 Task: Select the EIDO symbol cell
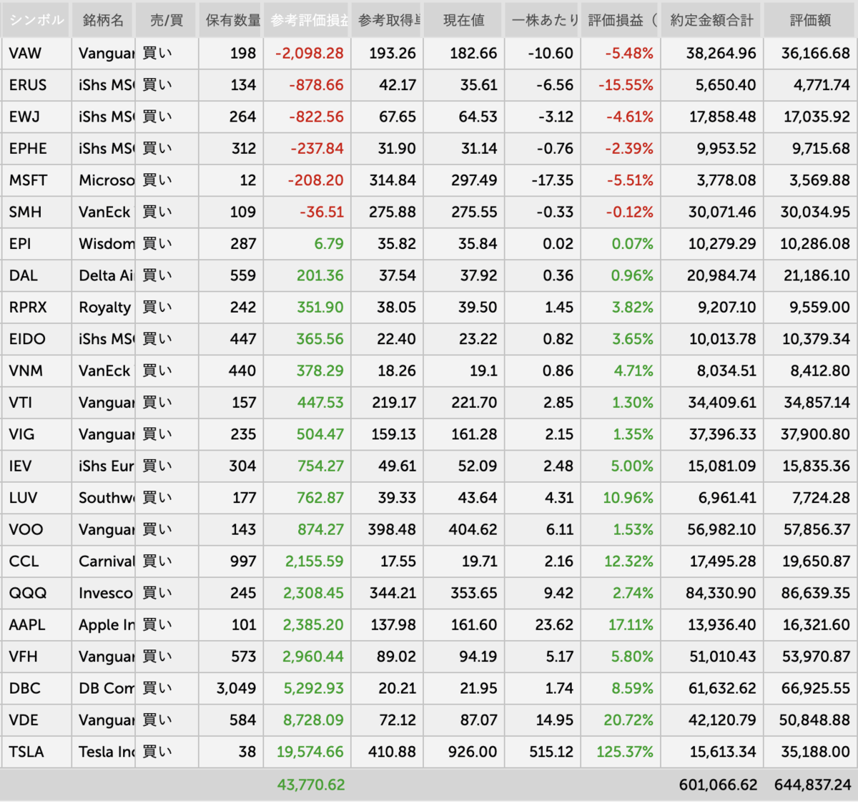pos(36,339)
